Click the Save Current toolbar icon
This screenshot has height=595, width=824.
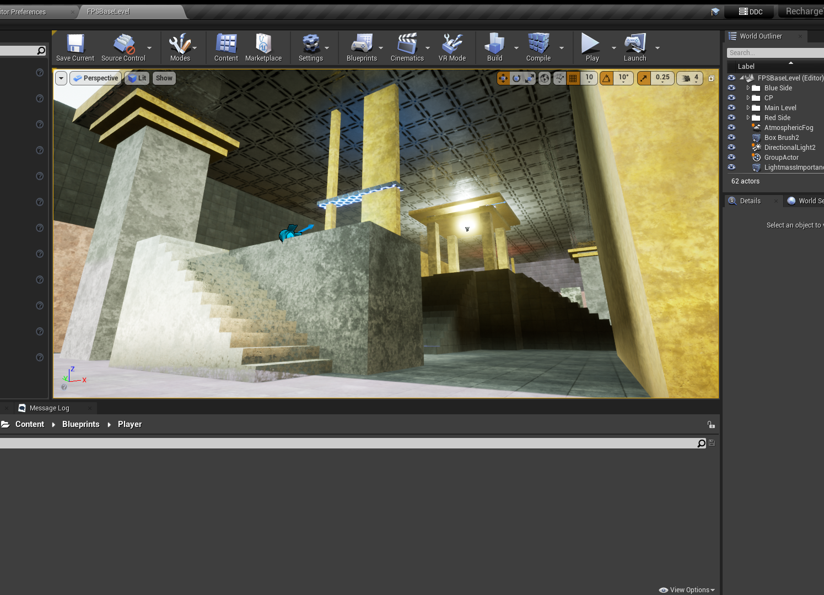tap(75, 47)
